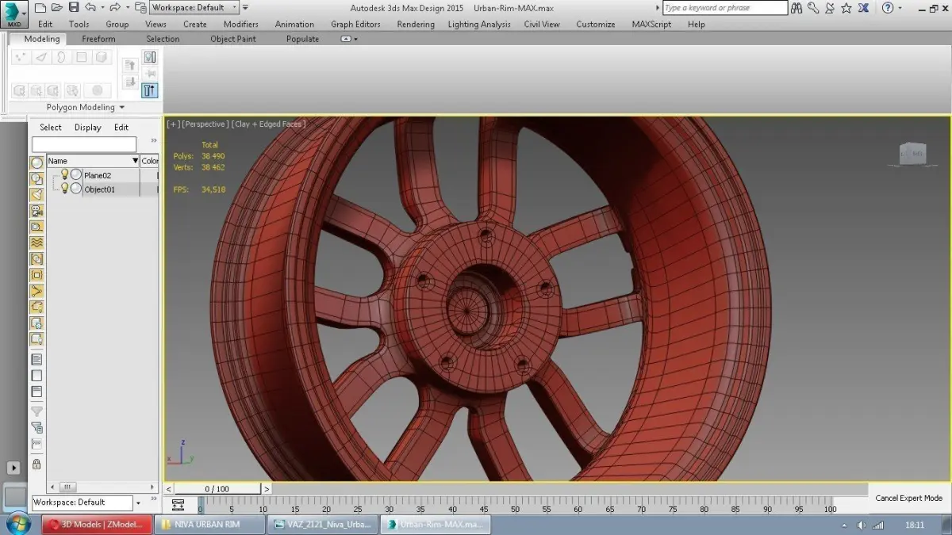Viewport: 952px width, 535px height.
Task: Open the Scene Explorer Display menu
Action: pos(88,128)
